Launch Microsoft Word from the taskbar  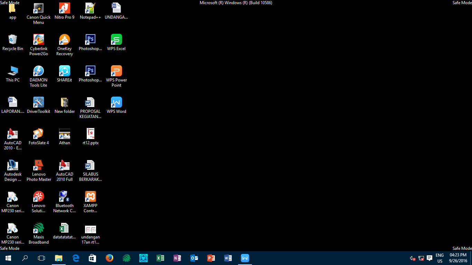click(x=228, y=258)
